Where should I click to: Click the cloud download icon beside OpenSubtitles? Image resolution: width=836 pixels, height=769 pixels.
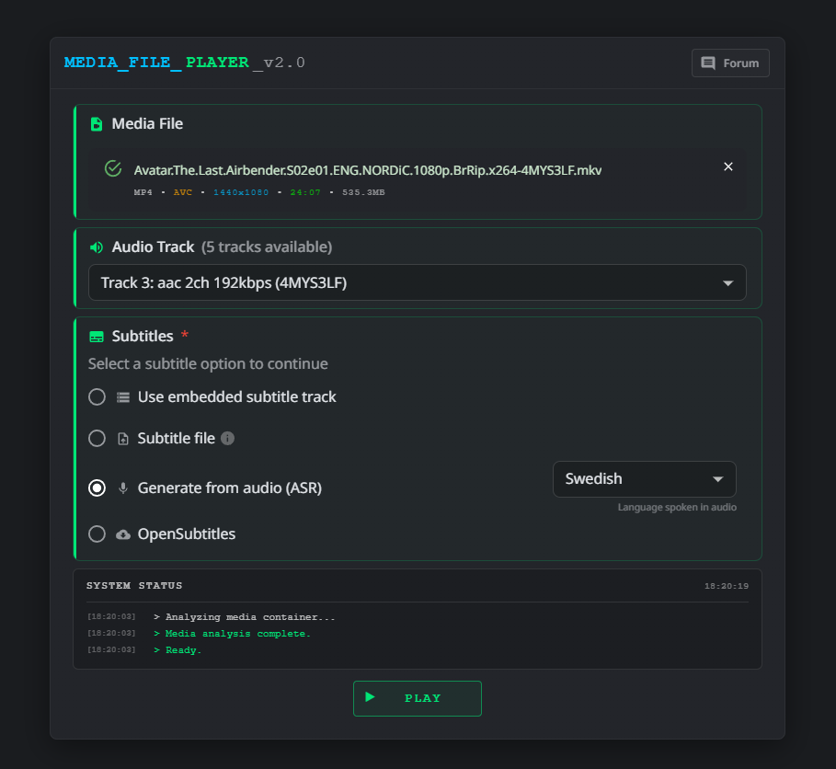coord(123,534)
